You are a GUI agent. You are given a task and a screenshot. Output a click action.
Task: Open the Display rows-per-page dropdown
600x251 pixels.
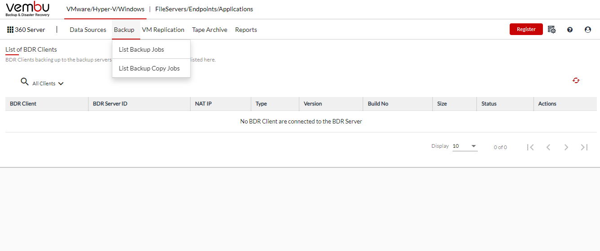(465, 146)
